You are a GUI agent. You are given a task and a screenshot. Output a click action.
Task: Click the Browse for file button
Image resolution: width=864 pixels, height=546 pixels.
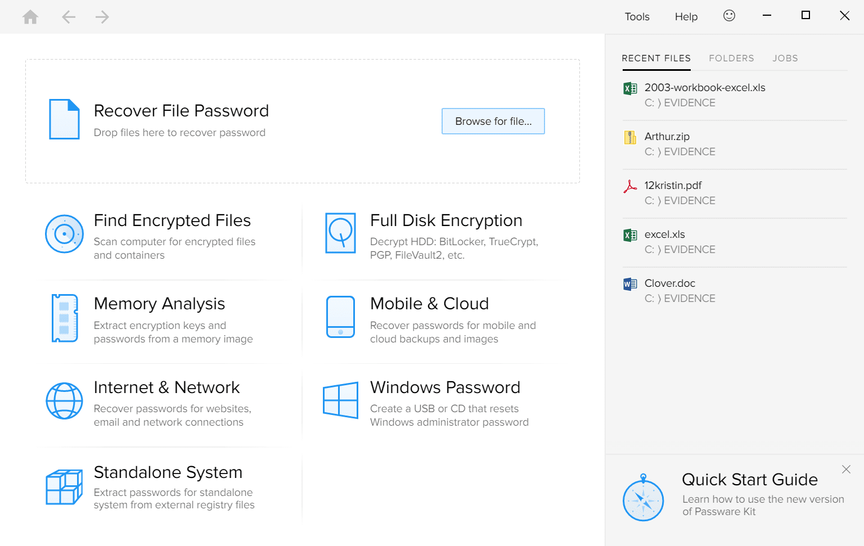click(493, 121)
